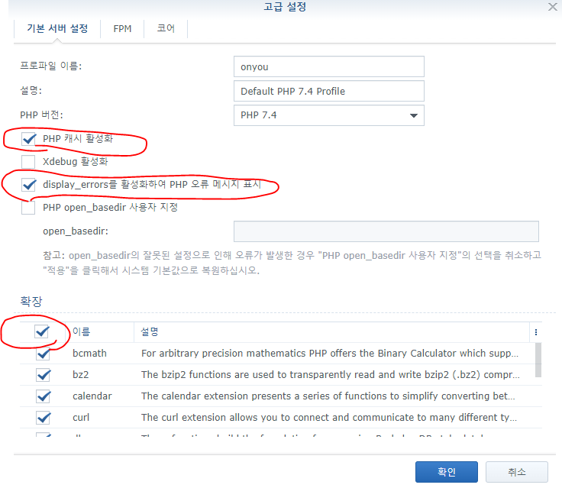Toggle PHP 캐시 활성화 checkbox
Viewport: 562px width, 488px height.
28,139
